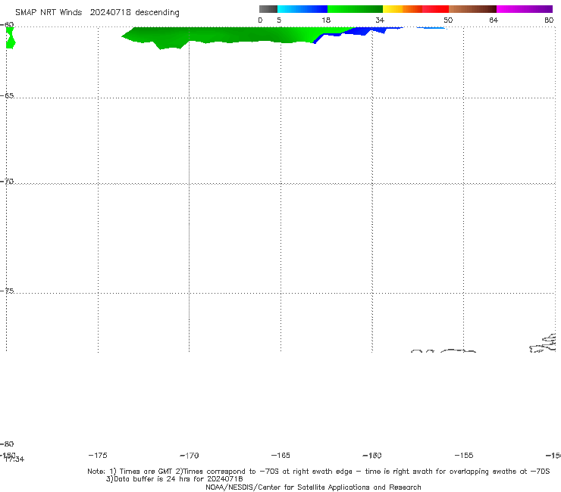
Task: Click the green segment of the color bar
Action: tap(355, 9)
